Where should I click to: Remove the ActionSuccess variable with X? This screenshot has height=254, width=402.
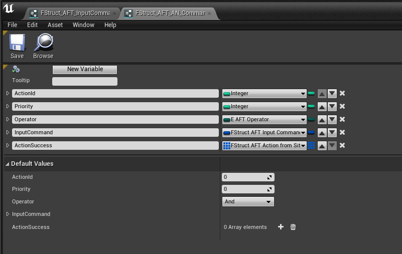[342, 145]
